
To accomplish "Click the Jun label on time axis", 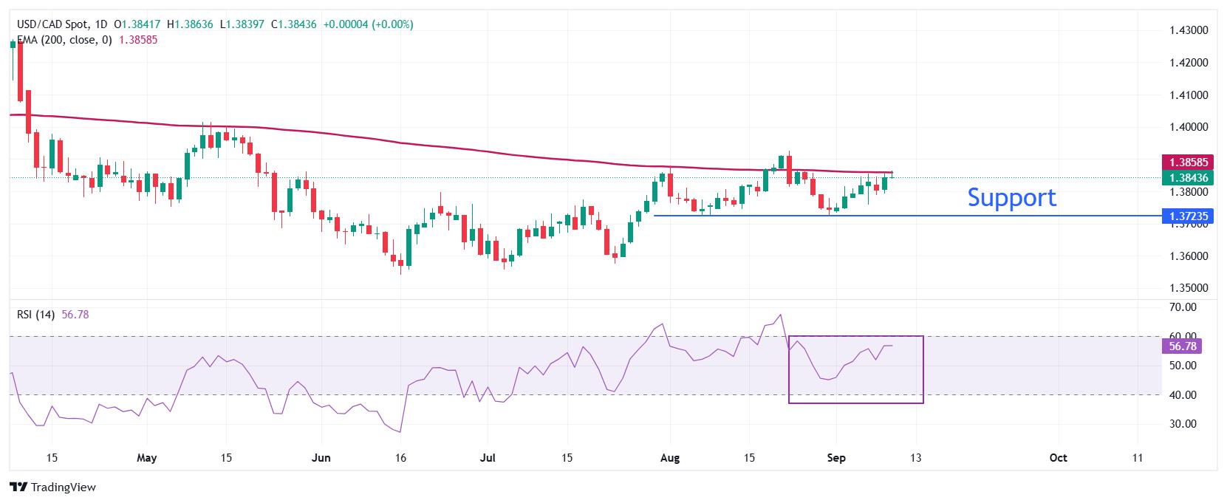I will pos(321,458).
